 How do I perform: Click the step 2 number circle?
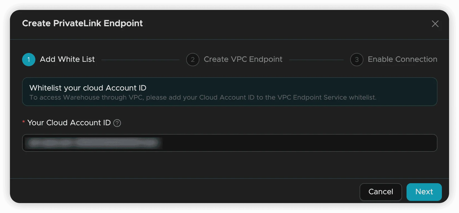(x=193, y=60)
